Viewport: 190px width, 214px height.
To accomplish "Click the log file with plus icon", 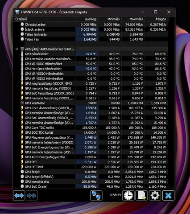I will pos(141,196).
